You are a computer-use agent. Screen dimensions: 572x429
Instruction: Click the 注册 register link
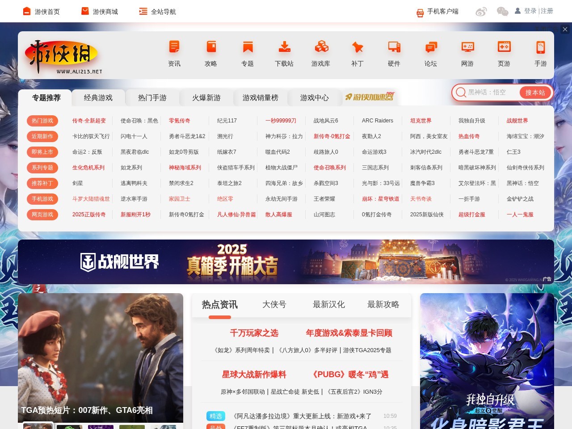coord(546,11)
